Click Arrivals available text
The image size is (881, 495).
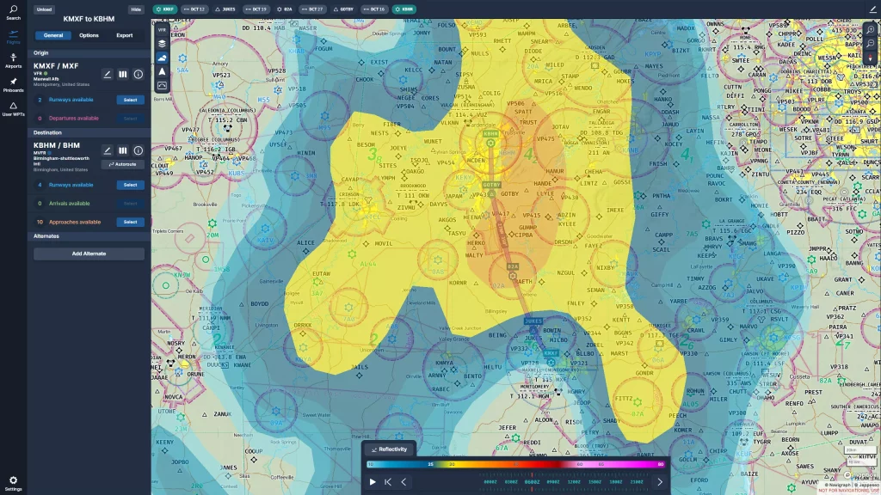(69, 203)
